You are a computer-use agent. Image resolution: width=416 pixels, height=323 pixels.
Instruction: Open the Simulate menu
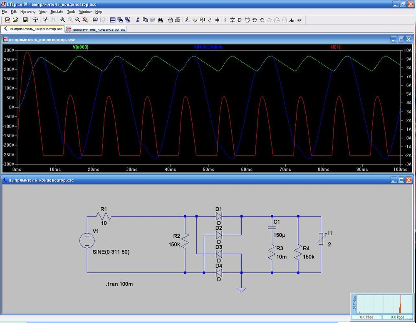click(57, 12)
